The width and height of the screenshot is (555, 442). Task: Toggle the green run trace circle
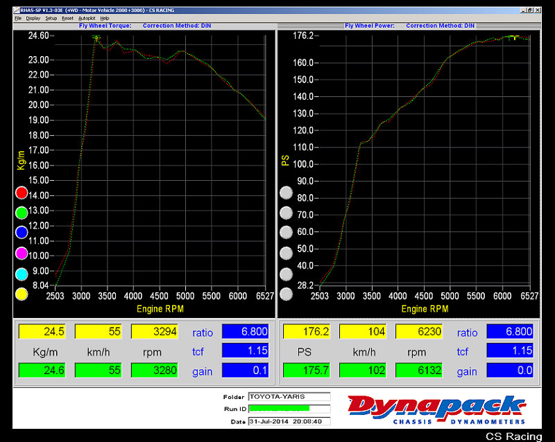click(x=22, y=213)
